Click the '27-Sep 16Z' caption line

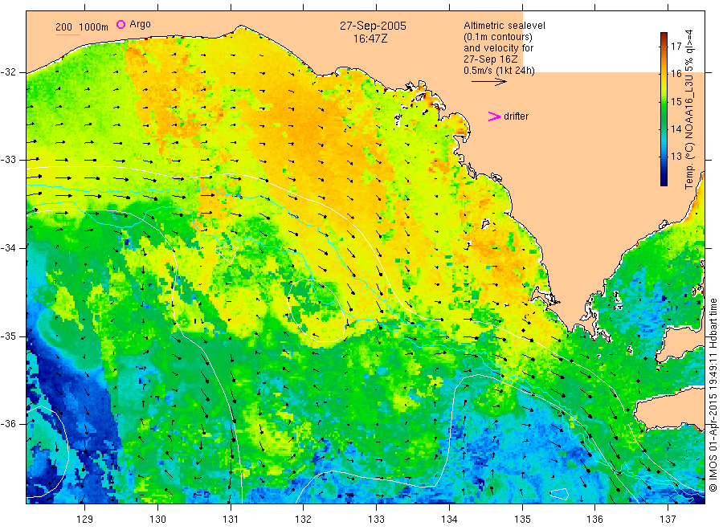click(491, 59)
